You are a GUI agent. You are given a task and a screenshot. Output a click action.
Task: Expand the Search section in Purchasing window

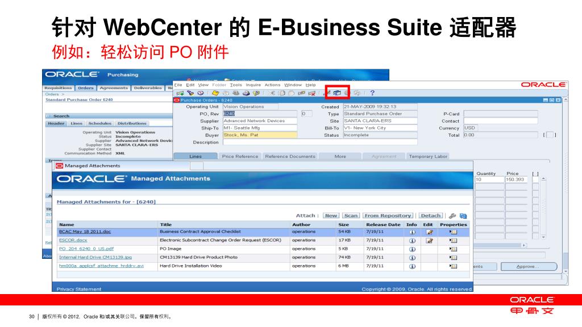pyautogui.click(x=48, y=116)
